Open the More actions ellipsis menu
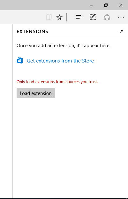Image resolution: width=128 pixels, height=199 pixels. click(x=121, y=17)
